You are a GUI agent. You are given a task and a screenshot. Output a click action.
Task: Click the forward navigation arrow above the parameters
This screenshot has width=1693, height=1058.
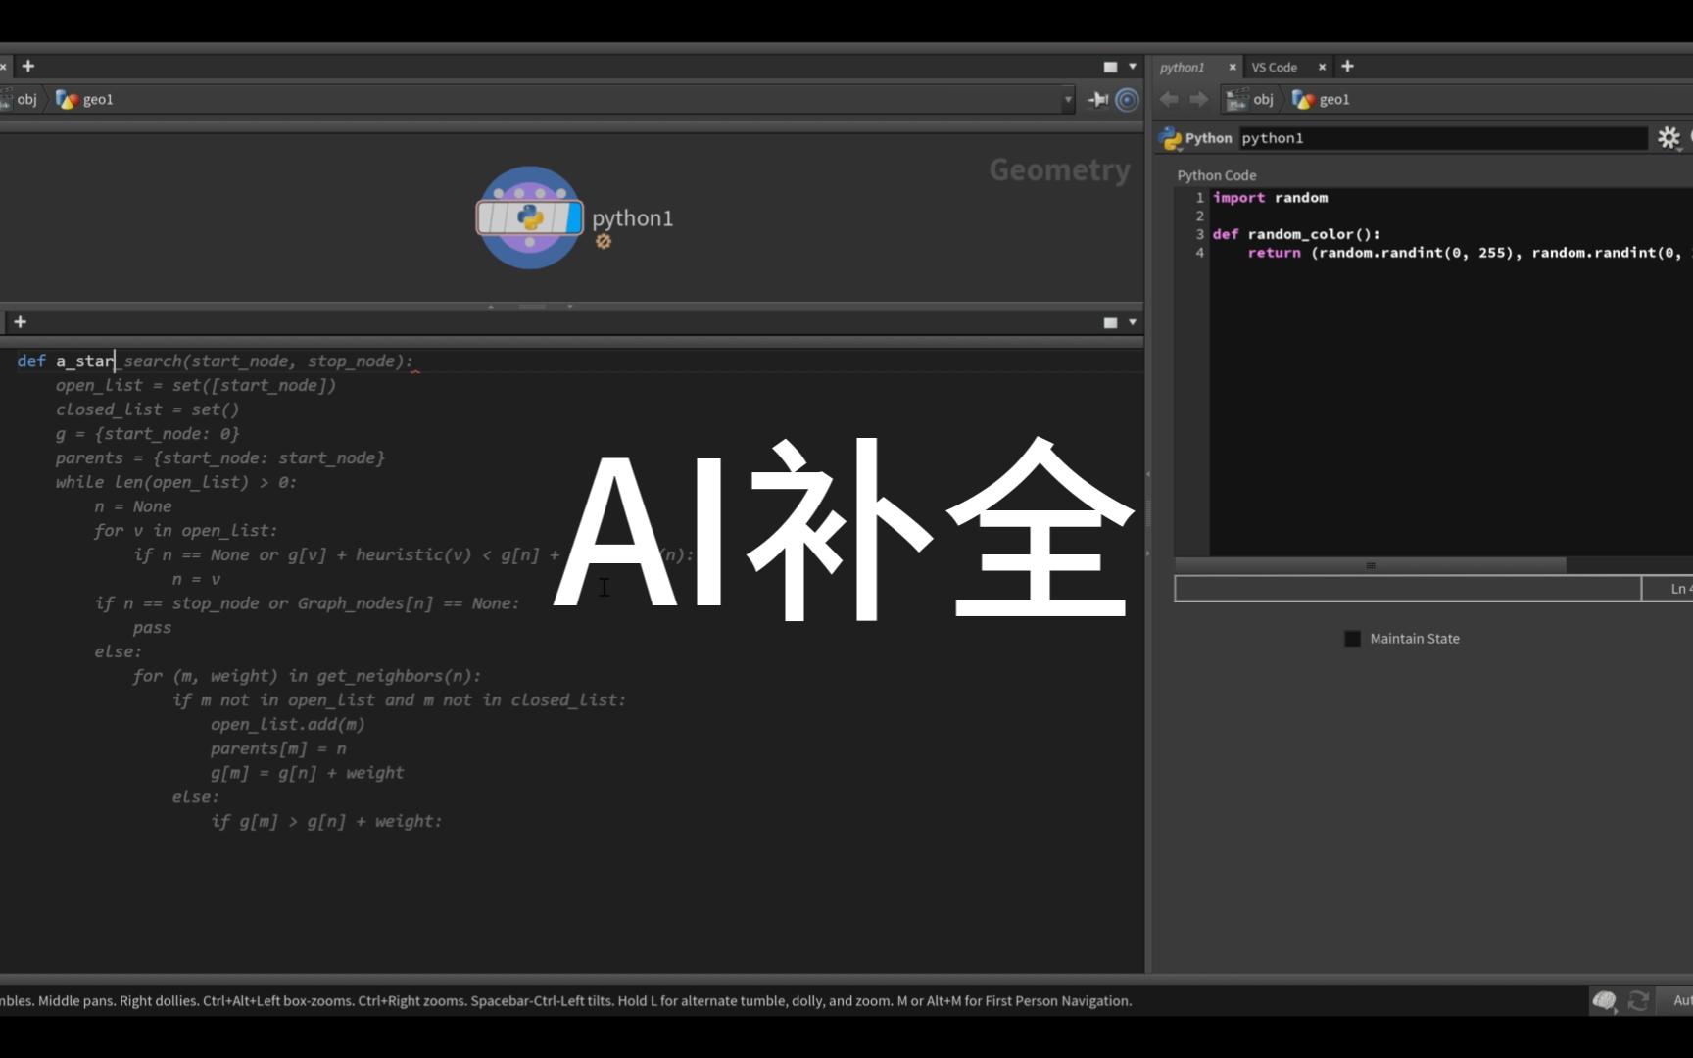pyautogui.click(x=1198, y=99)
